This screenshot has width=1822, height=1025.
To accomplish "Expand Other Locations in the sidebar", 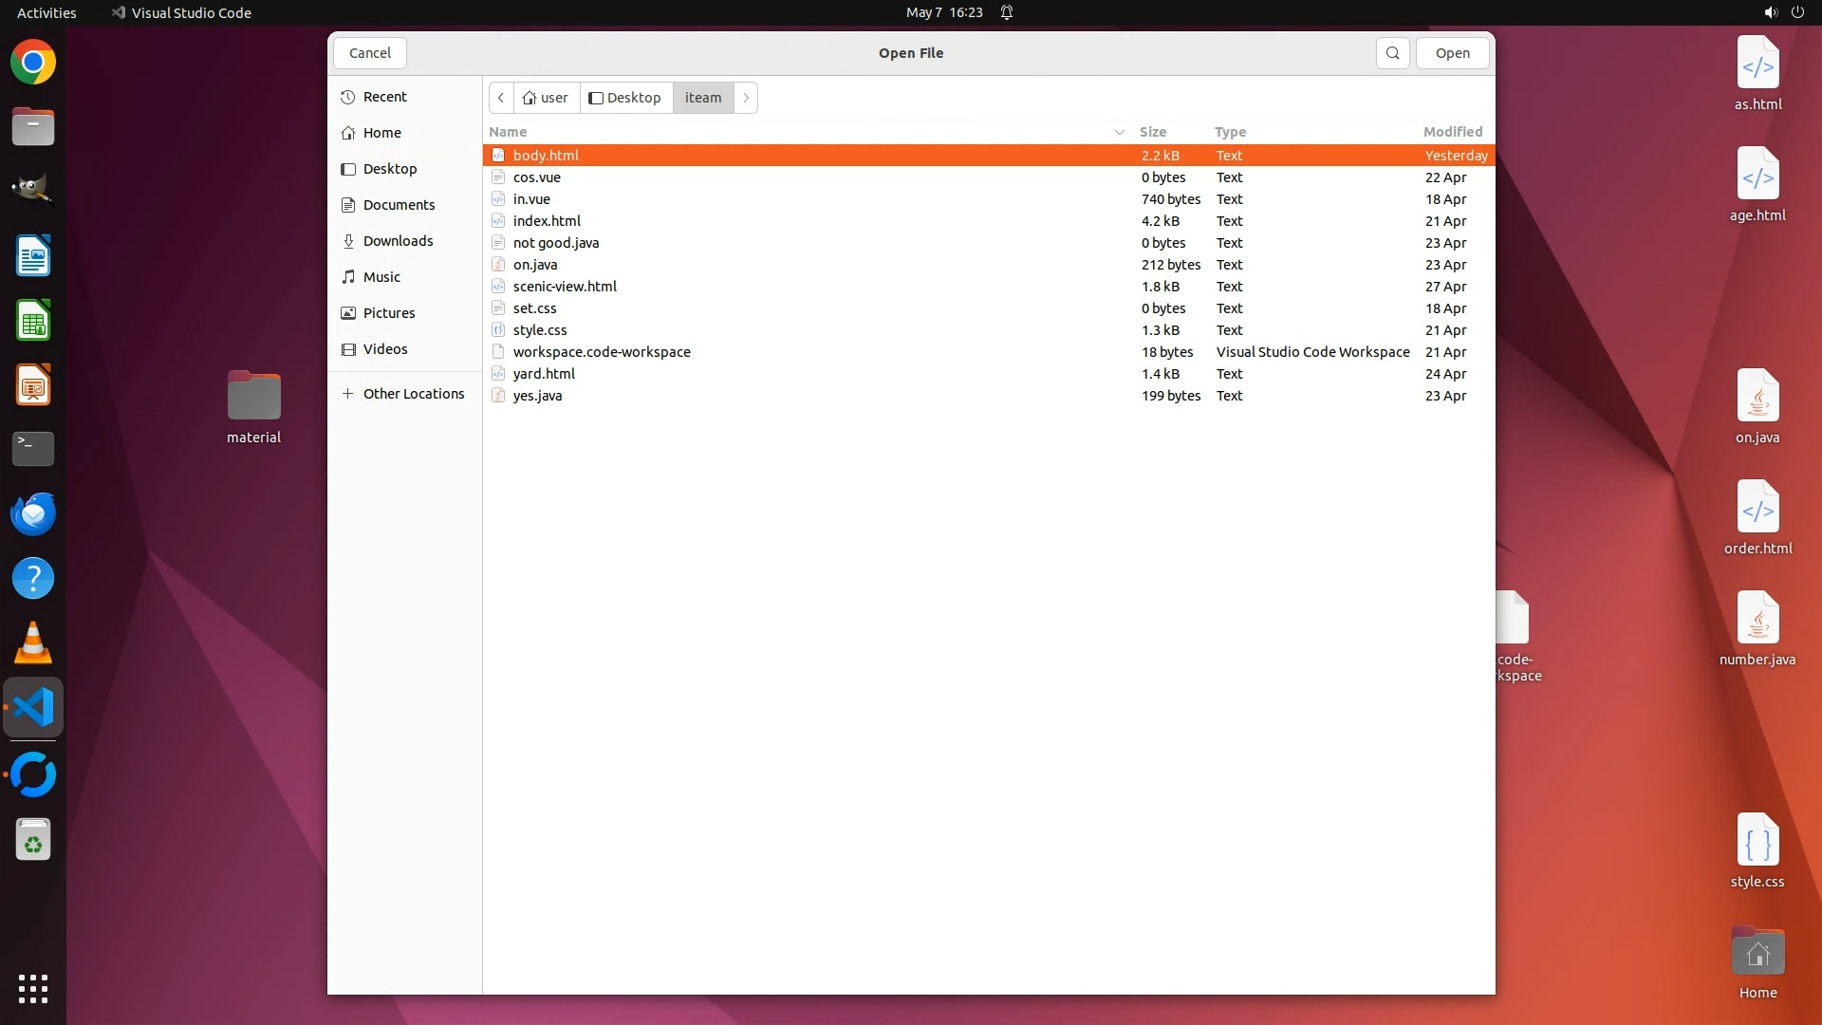I will 413,394.
